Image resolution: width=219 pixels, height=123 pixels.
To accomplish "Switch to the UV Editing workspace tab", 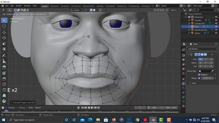I will [x=76, y=6].
